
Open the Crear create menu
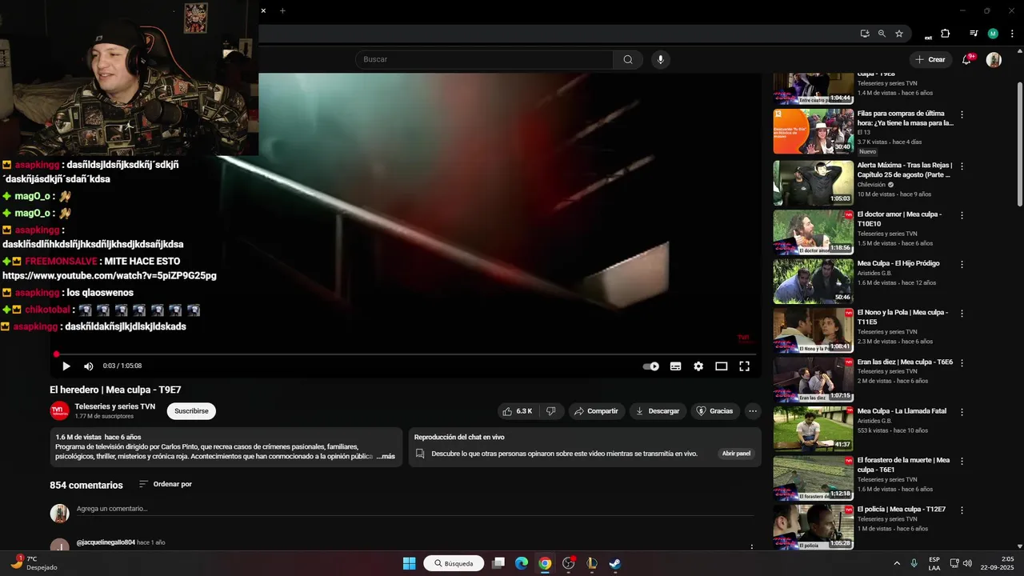point(930,59)
